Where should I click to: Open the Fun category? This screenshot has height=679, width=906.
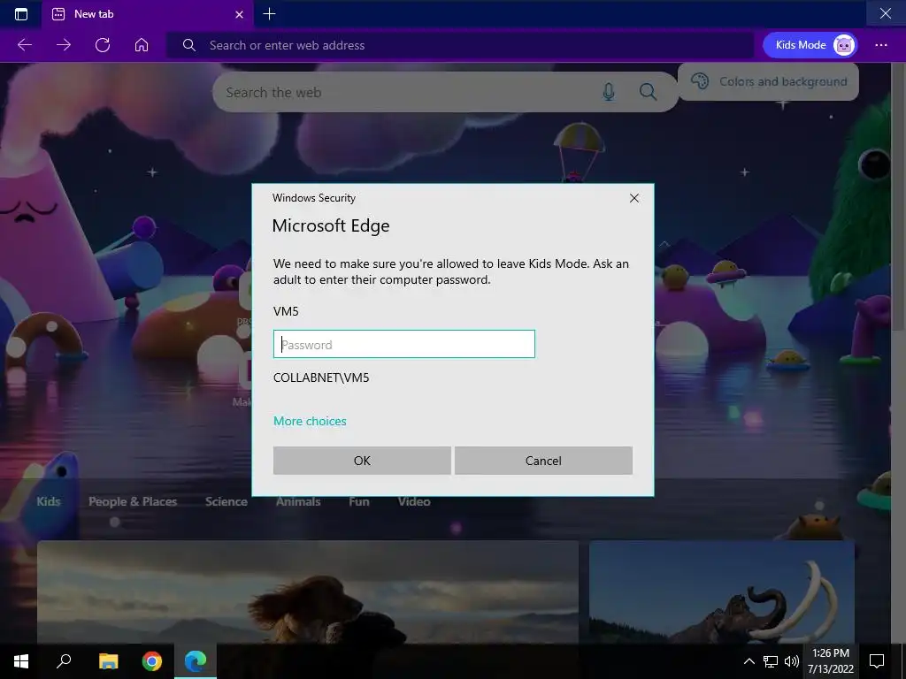pos(359,501)
